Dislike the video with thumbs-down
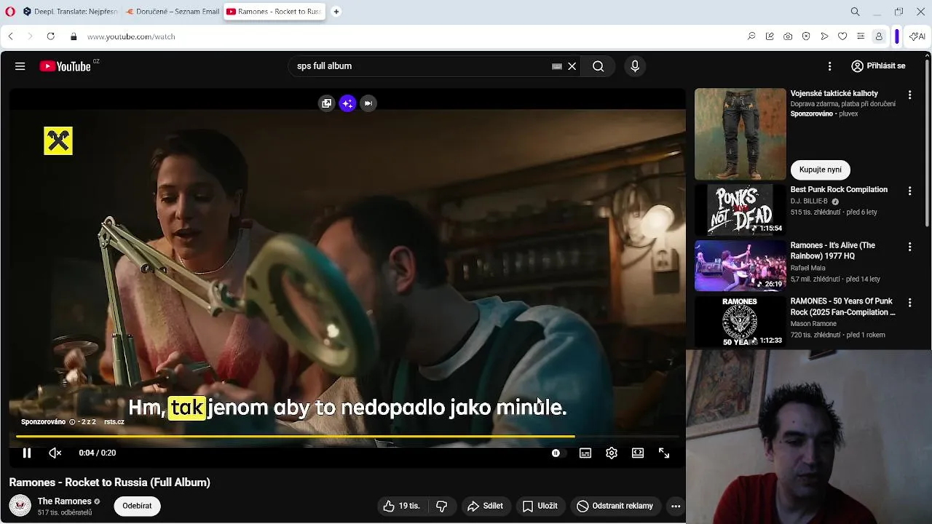Screen dimensions: 932x524 pyautogui.click(x=441, y=506)
